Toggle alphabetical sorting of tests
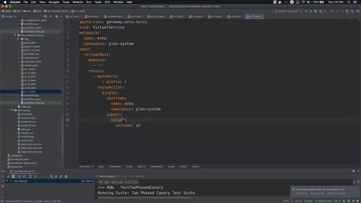Image resolution: width=361 pixels, height=203 pixels. [19, 176]
